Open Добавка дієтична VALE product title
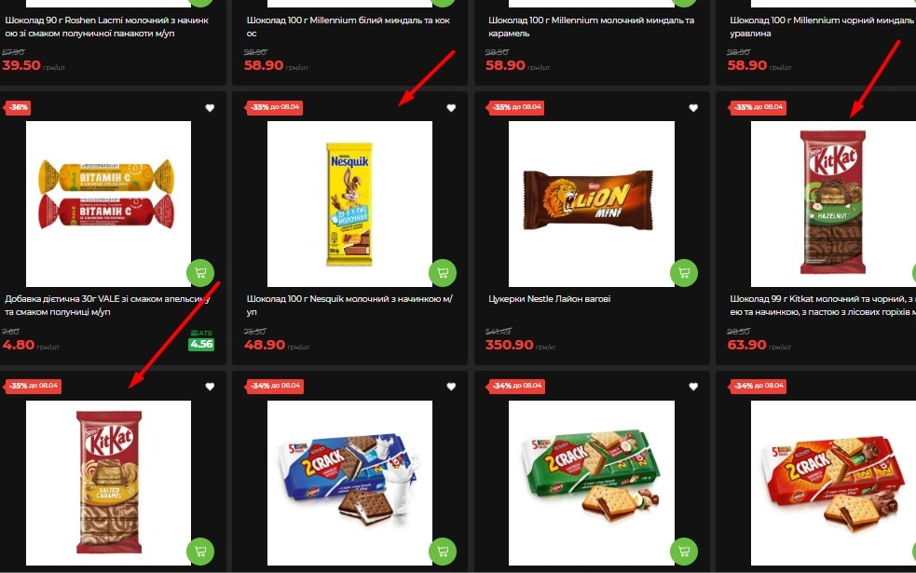The height and width of the screenshot is (573, 916). point(107,305)
